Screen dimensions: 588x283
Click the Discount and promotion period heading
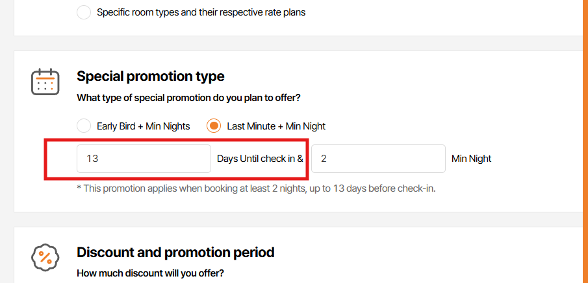click(x=175, y=252)
